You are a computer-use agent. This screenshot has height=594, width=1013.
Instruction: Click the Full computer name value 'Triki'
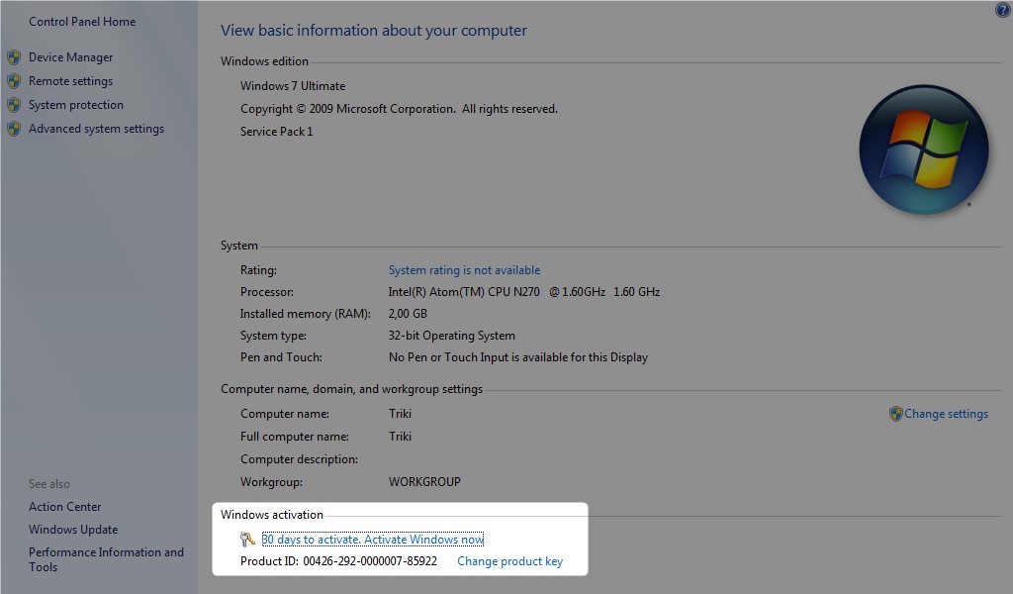pos(400,437)
